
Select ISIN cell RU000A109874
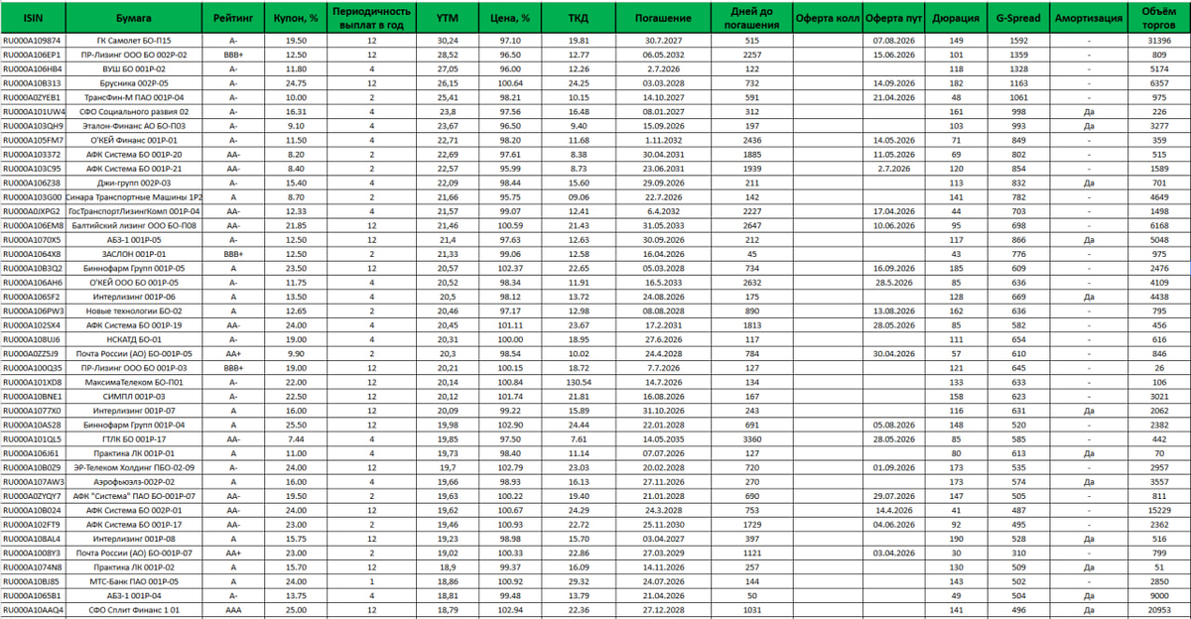pos(34,40)
